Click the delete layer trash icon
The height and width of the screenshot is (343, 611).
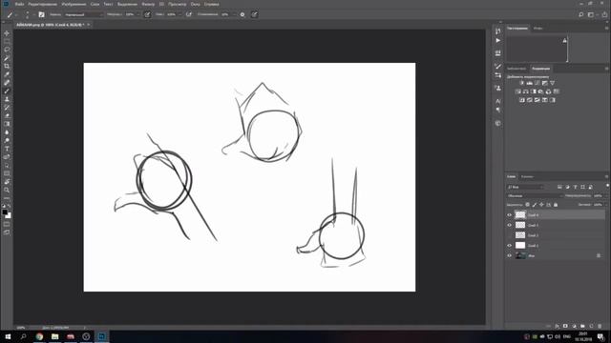pos(600,326)
